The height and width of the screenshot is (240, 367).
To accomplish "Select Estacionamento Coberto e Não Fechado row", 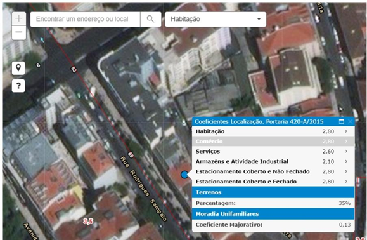I will (x=273, y=171).
